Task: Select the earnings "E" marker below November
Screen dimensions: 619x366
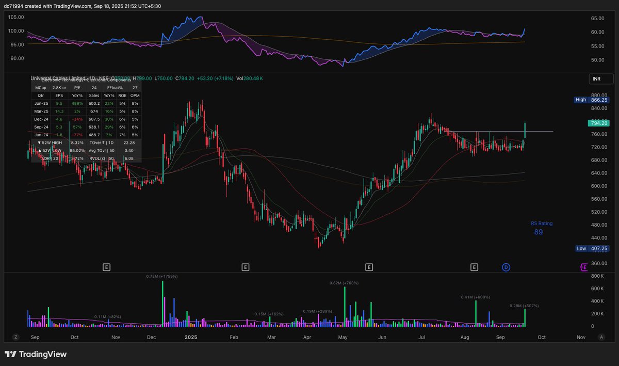Action: (106, 267)
